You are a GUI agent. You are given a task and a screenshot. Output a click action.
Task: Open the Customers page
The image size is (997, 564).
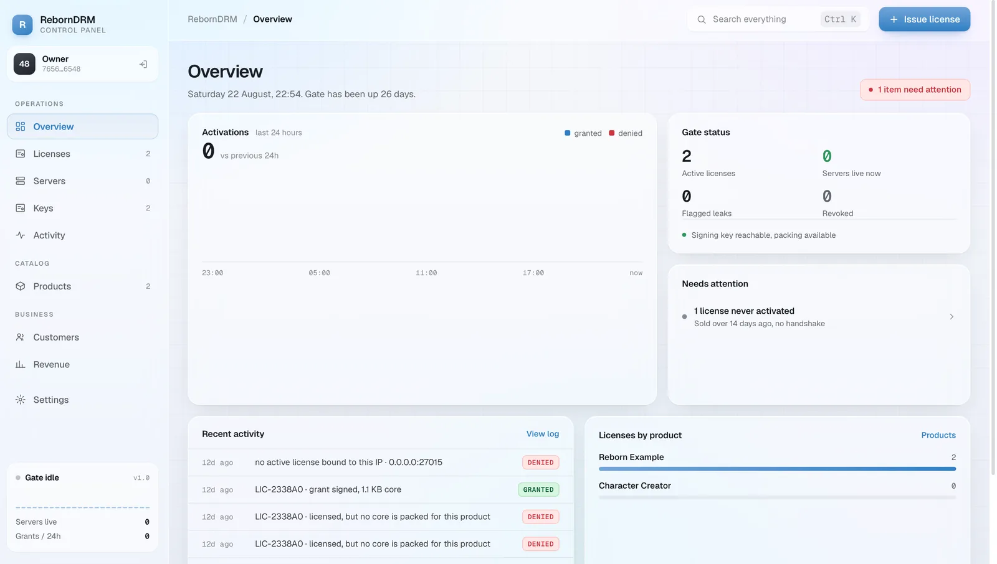[82, 337]
